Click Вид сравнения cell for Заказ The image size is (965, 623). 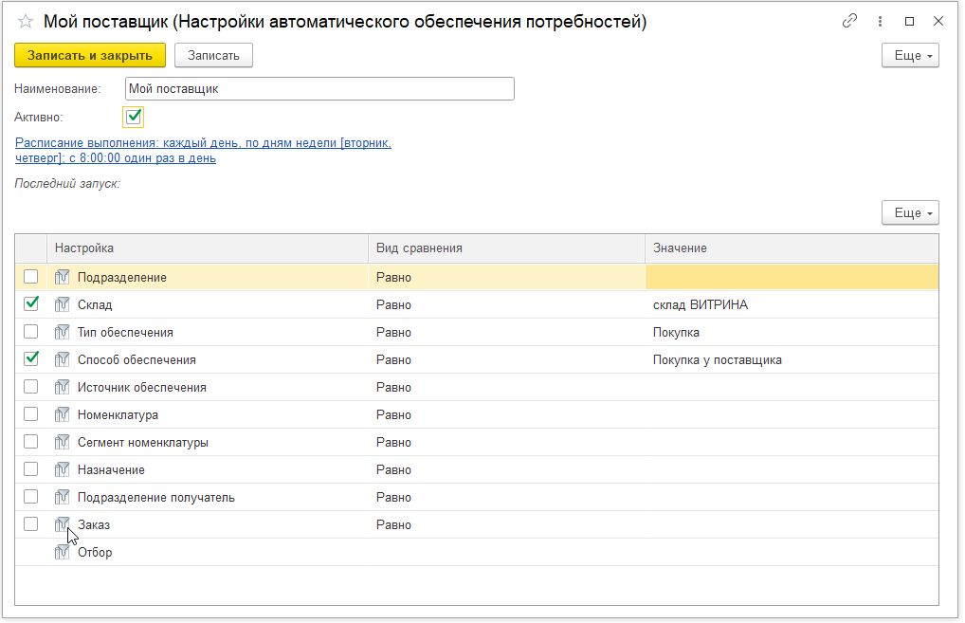505,524
